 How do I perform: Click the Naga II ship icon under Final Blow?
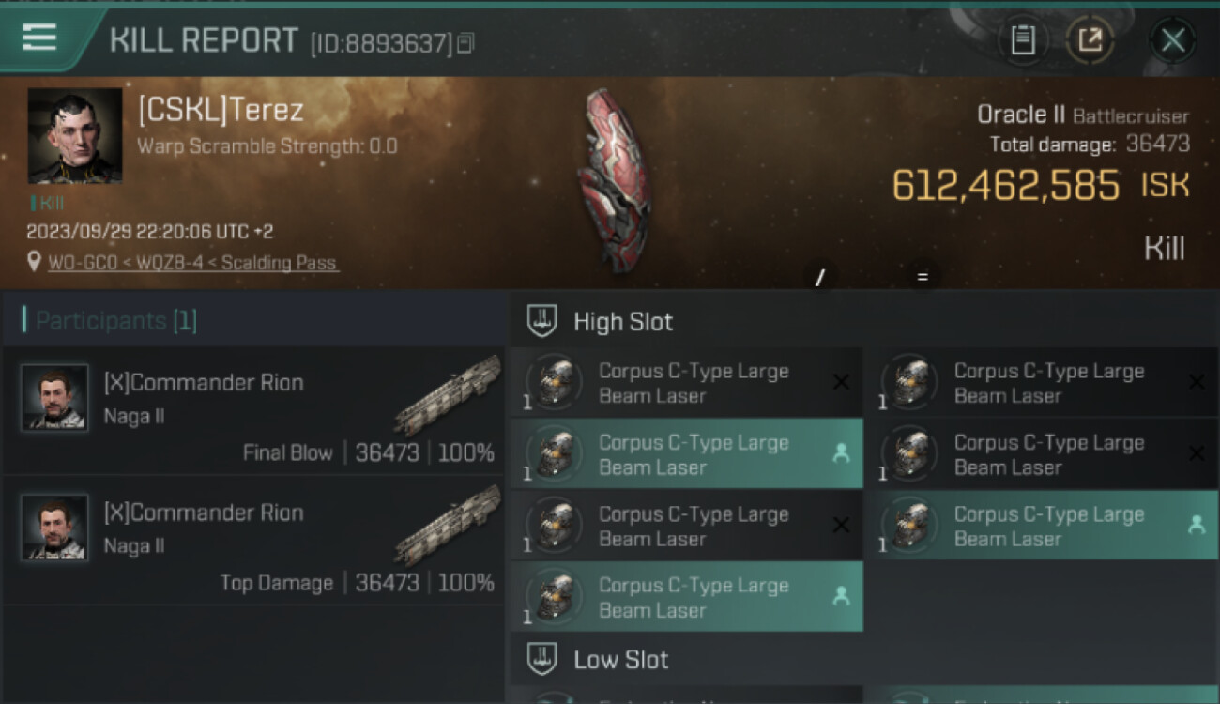click(x=448, y=395)
